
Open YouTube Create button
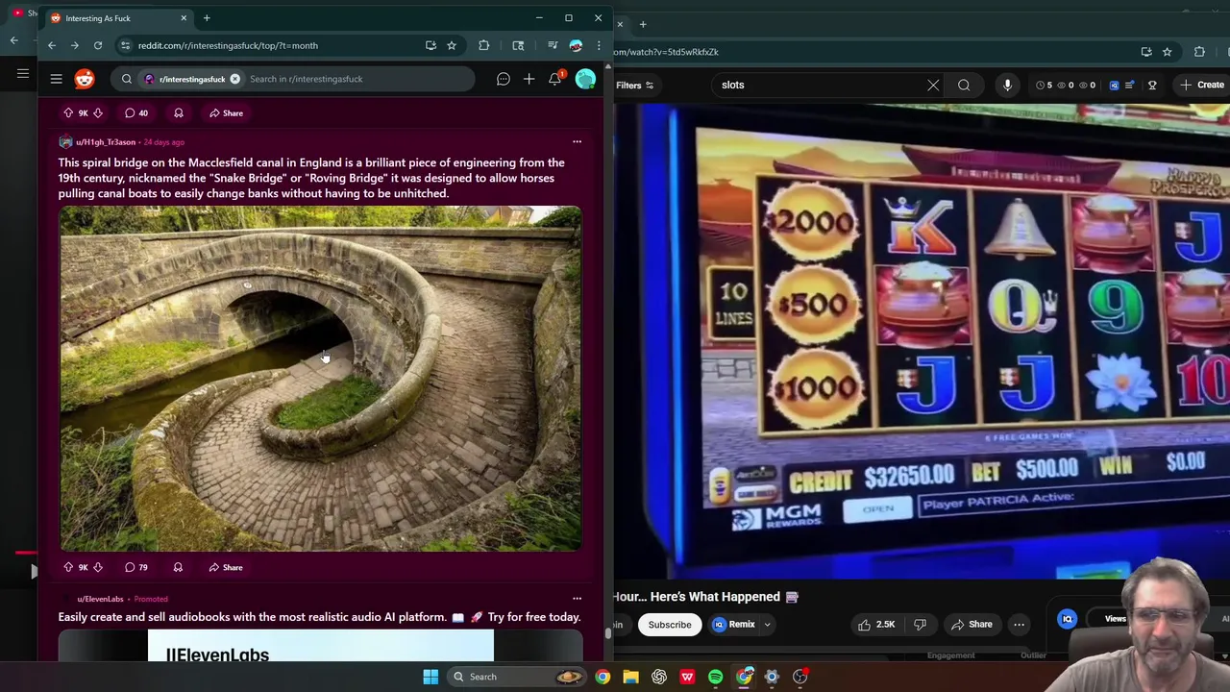coord(1202,85)
